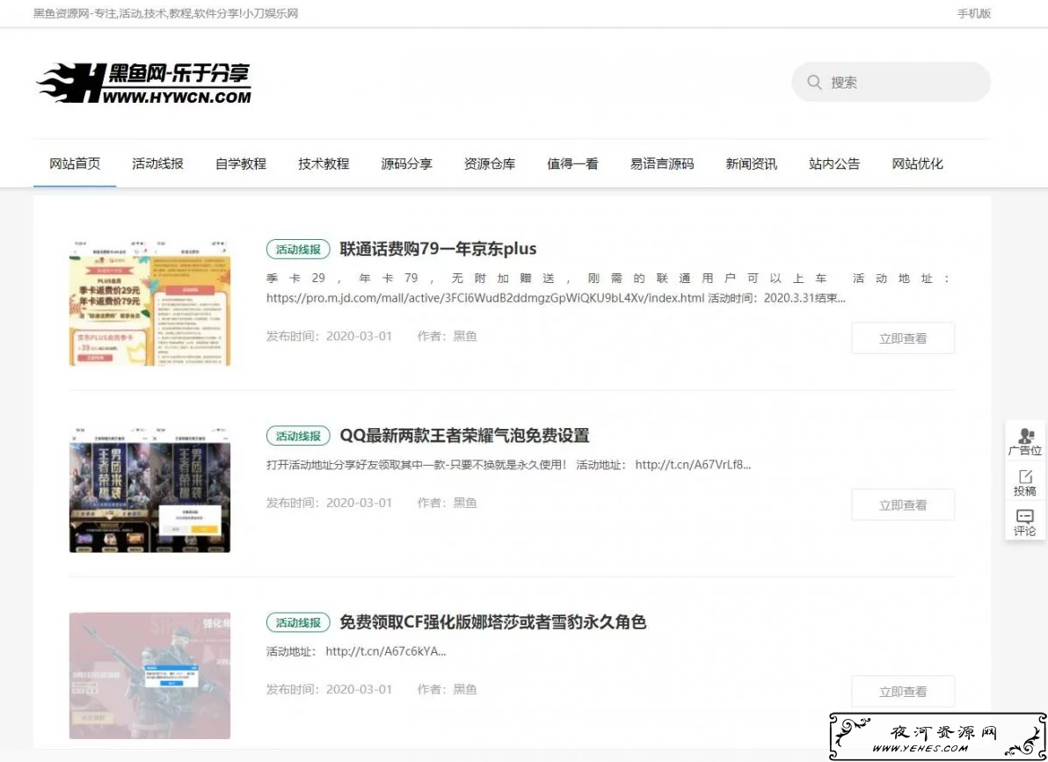Open 站内公告 navigation item
The image size is (1048, 762).
click(x=834, y=163)
